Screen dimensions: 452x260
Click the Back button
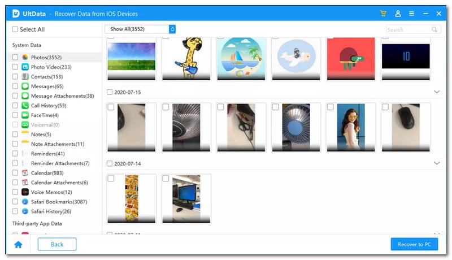(57, 244)
